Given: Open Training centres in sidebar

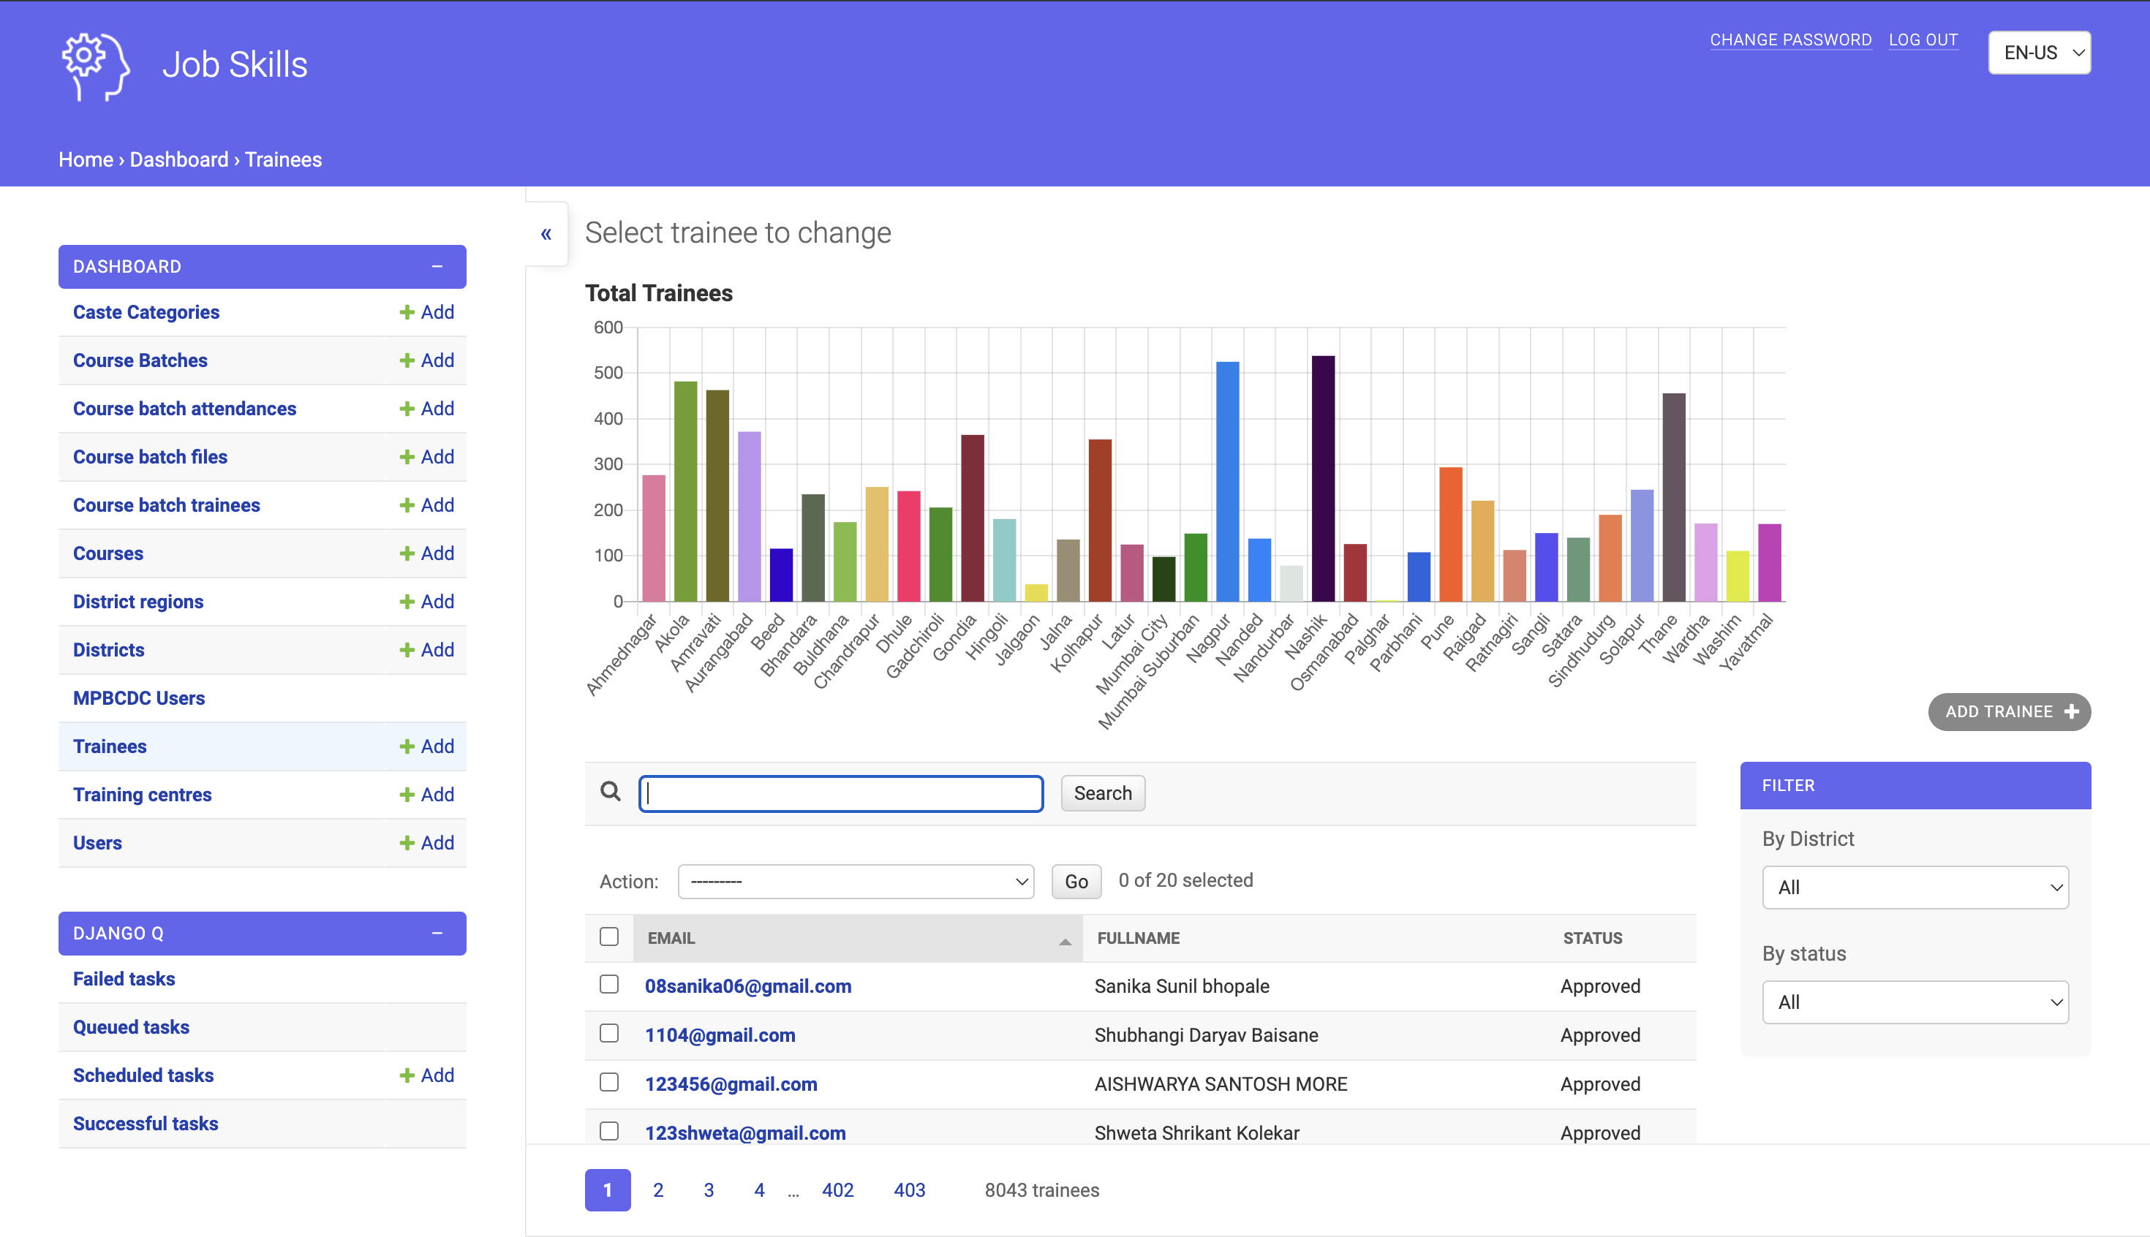Looking at the screenshot, I should [143, 795].
